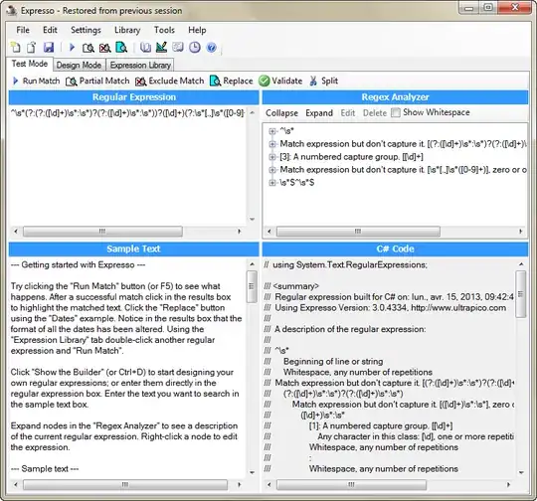Click horizontal scrollbar thumb under Sample Text

coord(125,485)
